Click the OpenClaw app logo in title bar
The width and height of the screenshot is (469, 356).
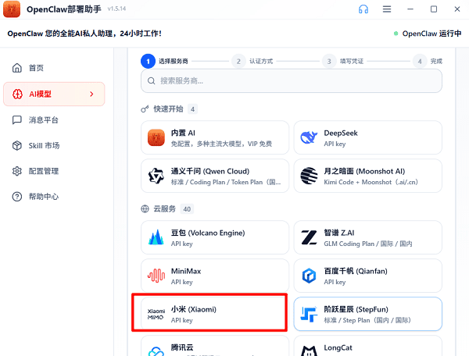(x=12, y=9)
